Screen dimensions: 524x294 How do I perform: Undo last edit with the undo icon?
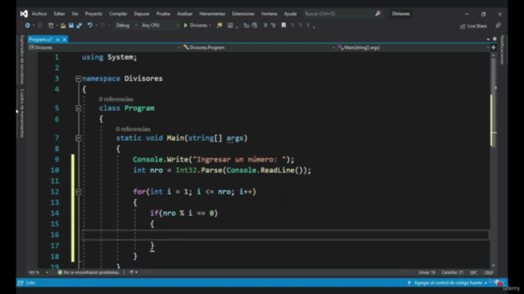89,25
